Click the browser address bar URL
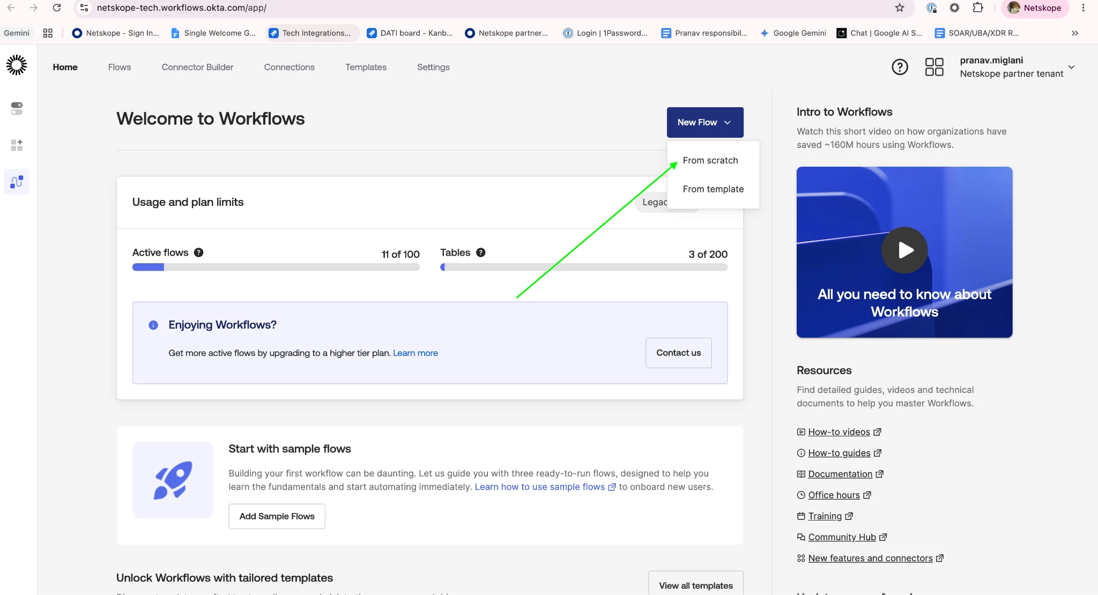 coord(181,8)
